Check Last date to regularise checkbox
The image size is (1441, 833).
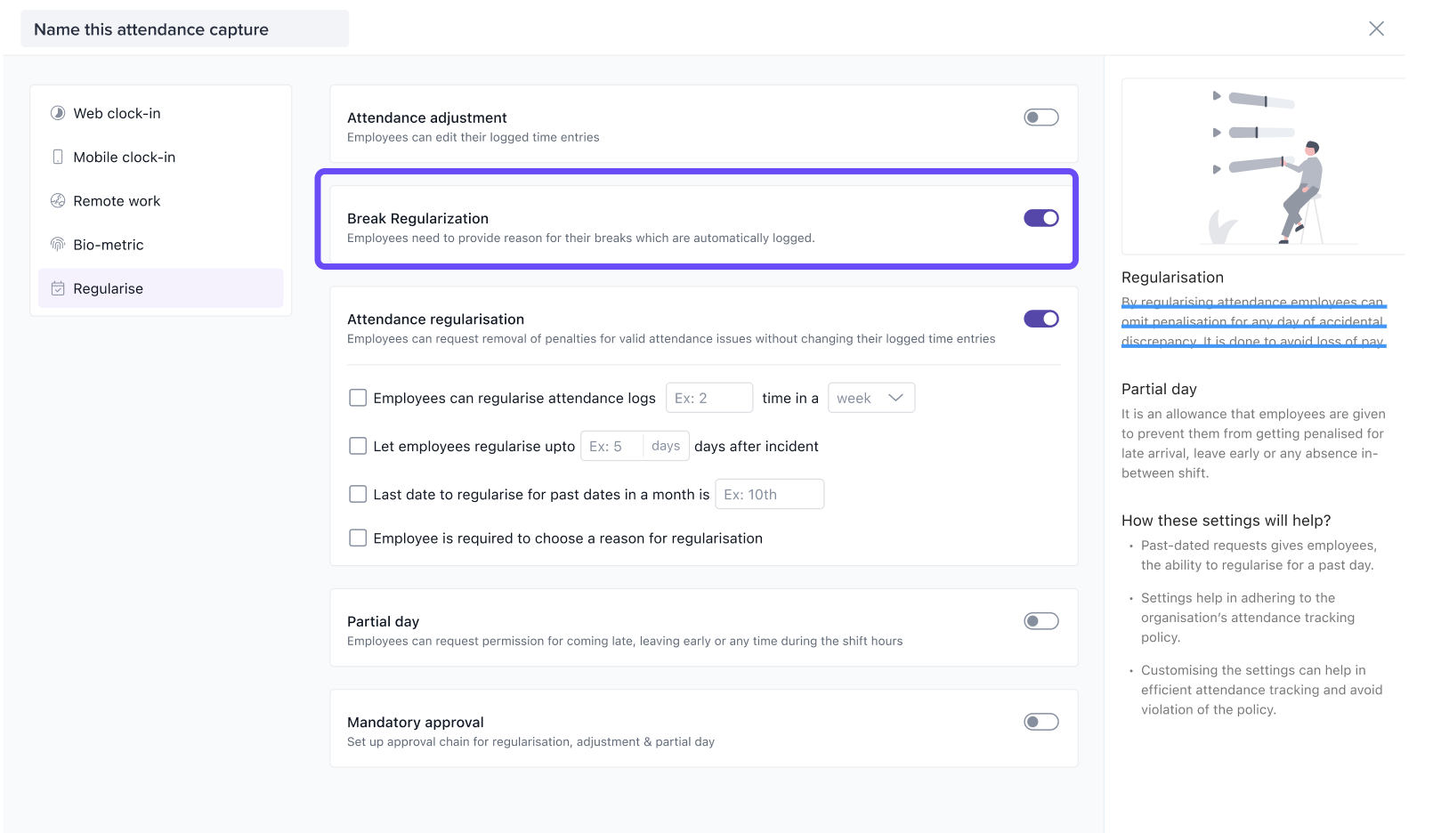(x=358, y=494)
